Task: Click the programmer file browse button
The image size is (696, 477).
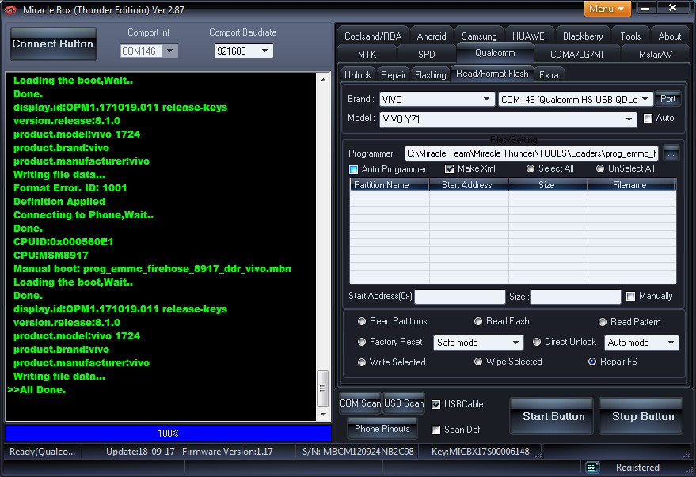Action: point(671,153)
